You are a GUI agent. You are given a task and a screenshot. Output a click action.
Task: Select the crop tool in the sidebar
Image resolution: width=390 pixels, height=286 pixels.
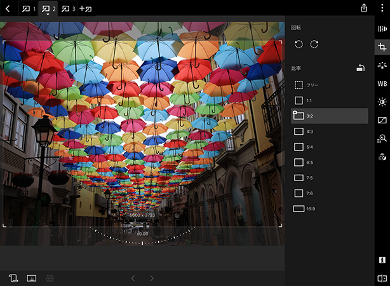tap(382, 47)
